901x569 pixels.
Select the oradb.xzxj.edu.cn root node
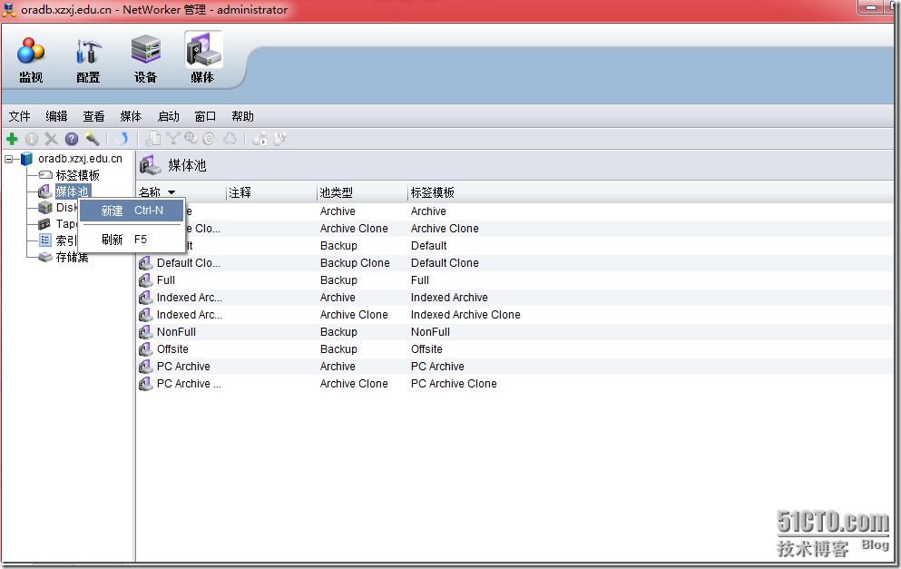(81, 159)
